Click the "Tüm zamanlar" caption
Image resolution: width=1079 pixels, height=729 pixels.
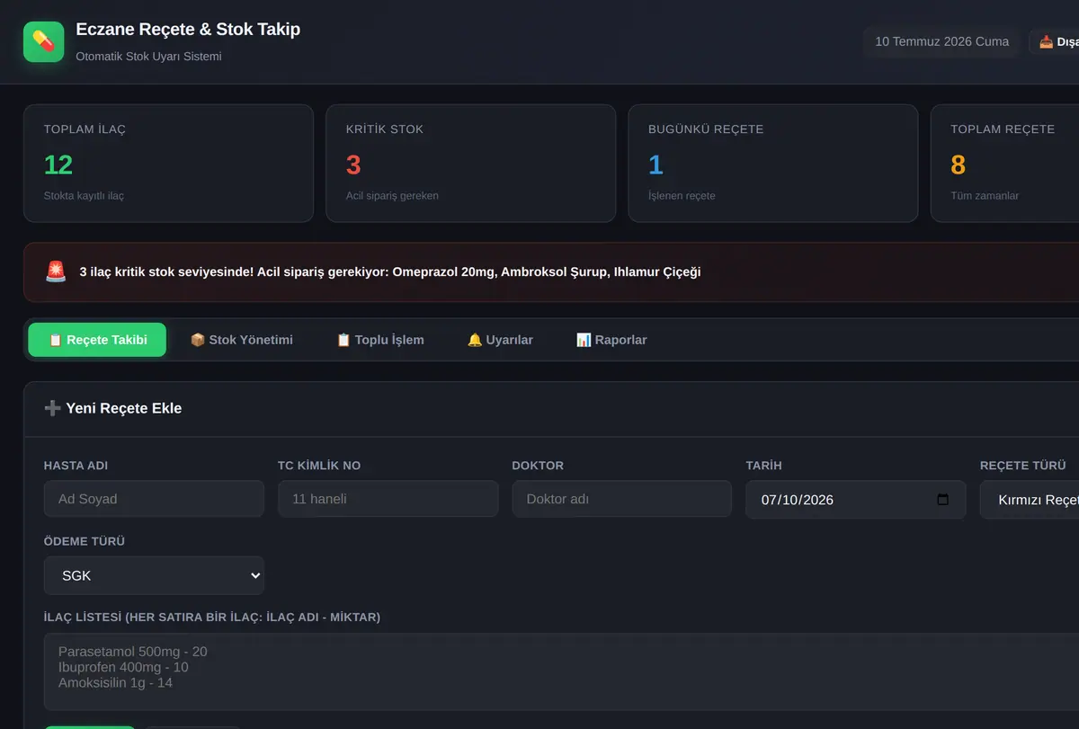985,195
